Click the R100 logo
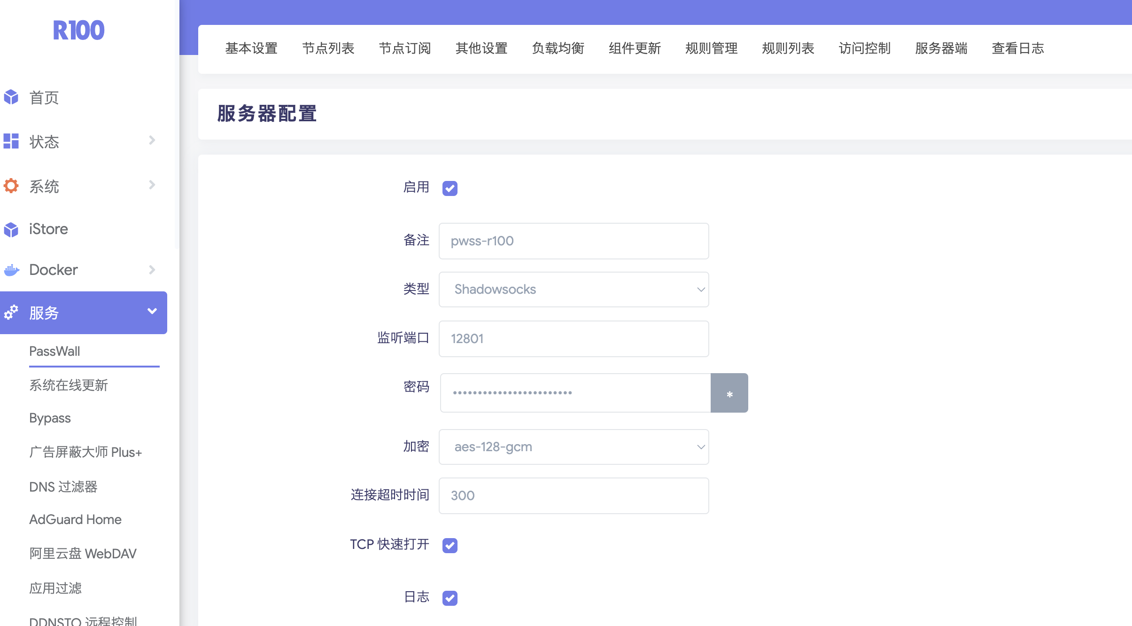Image resolution: width=1132 pixels, height=626 pixels. [78, 31]
